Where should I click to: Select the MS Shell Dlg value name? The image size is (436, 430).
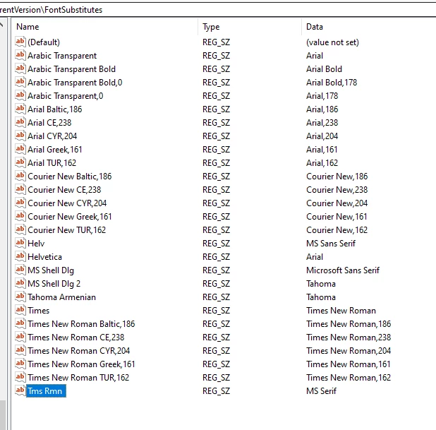tap(51, 270)
